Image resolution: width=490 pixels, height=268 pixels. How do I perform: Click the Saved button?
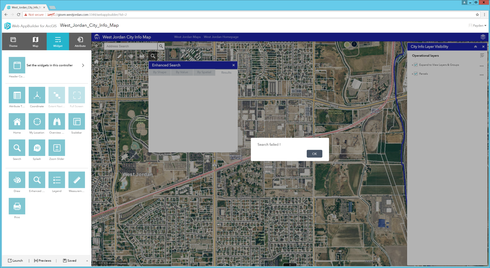(70, 261)
